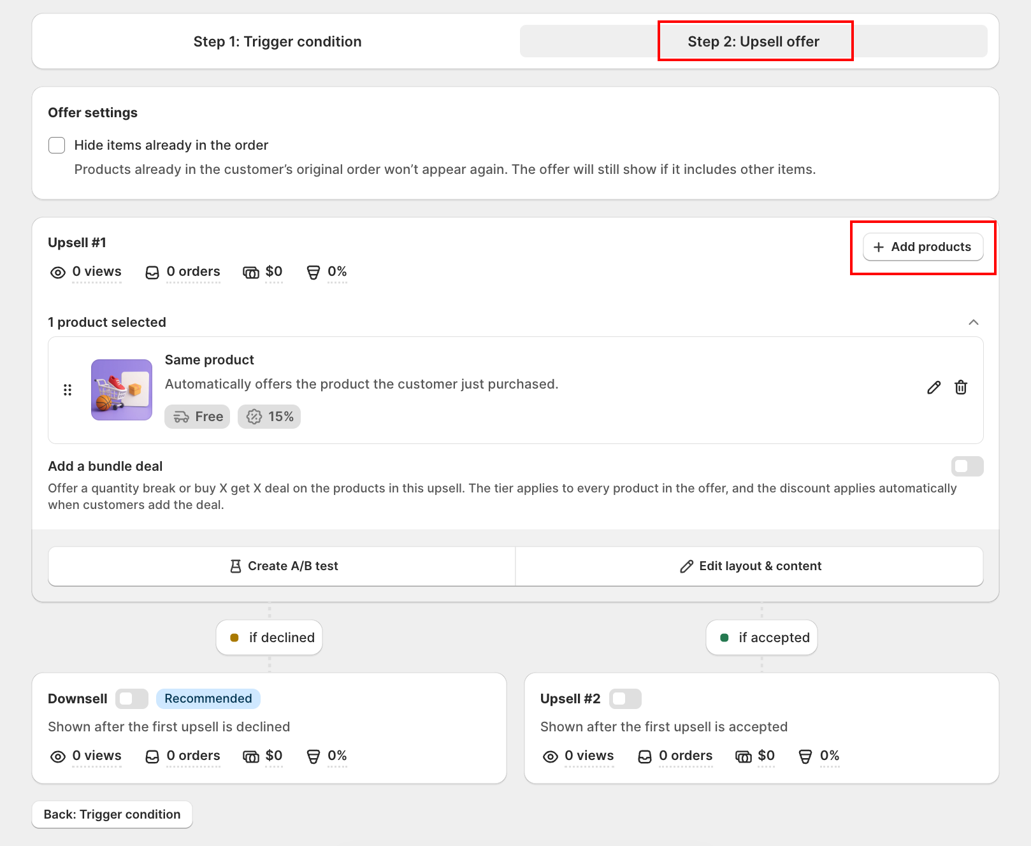Click 0 views stat in Downsell

pyautogui.click(x=97, y=756)
